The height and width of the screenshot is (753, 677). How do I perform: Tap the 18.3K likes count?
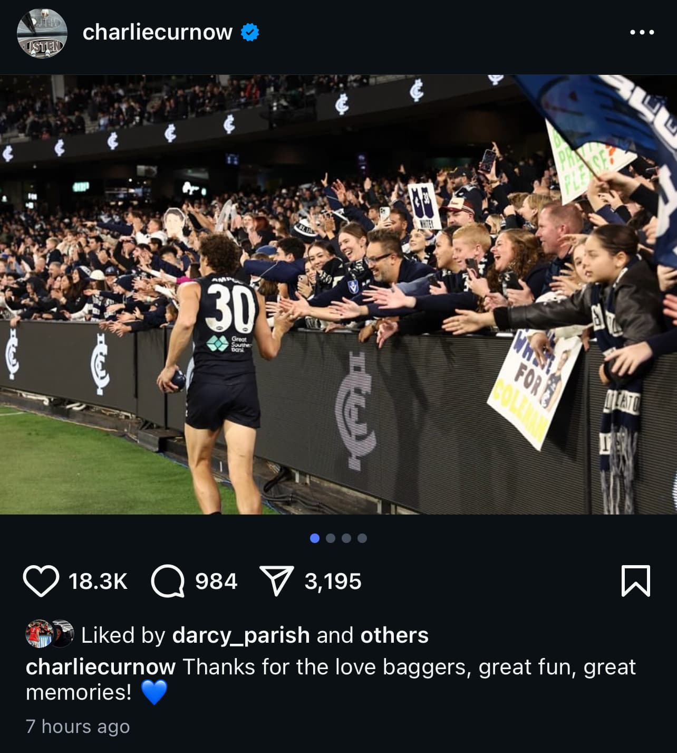(98, 582)
